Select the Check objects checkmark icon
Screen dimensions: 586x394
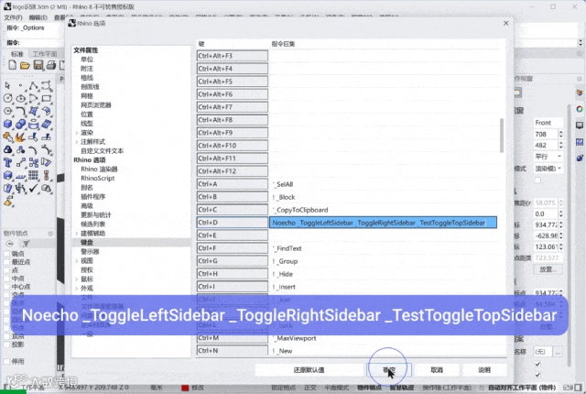tap(34, 188)
